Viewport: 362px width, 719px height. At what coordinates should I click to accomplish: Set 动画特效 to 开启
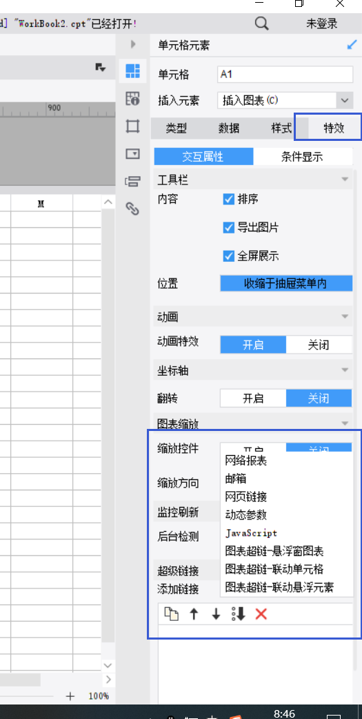tap(253, 345)
